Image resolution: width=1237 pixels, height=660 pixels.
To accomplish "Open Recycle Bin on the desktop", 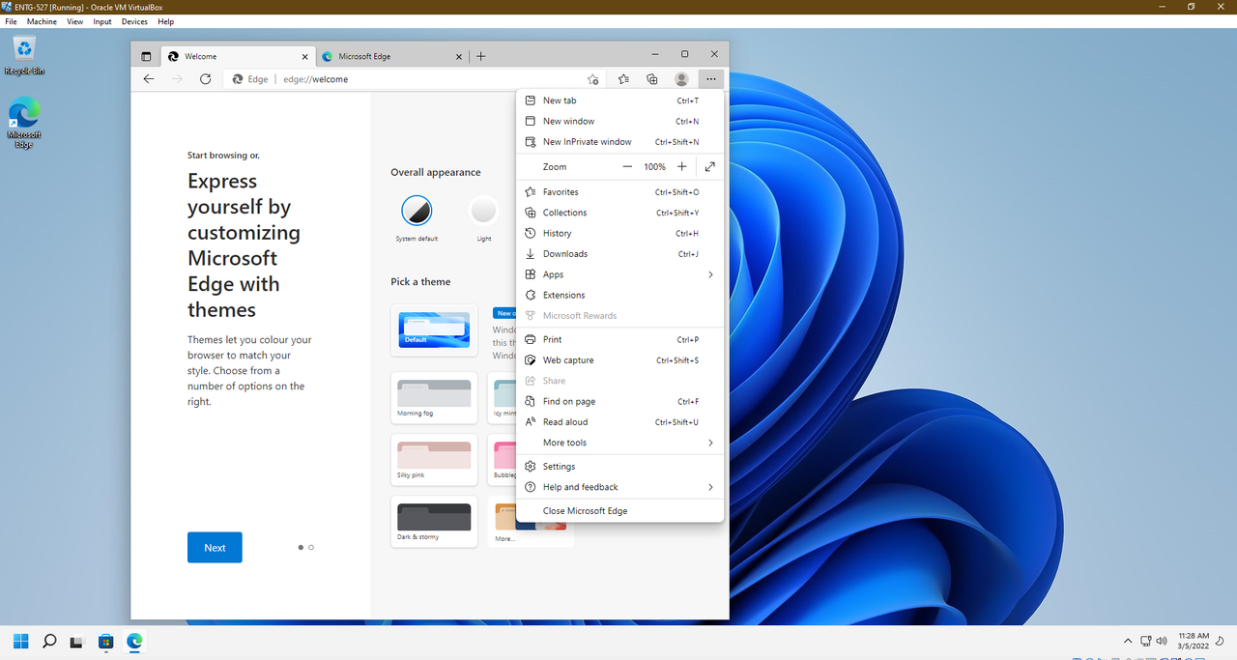I will (x=24, y=55).
